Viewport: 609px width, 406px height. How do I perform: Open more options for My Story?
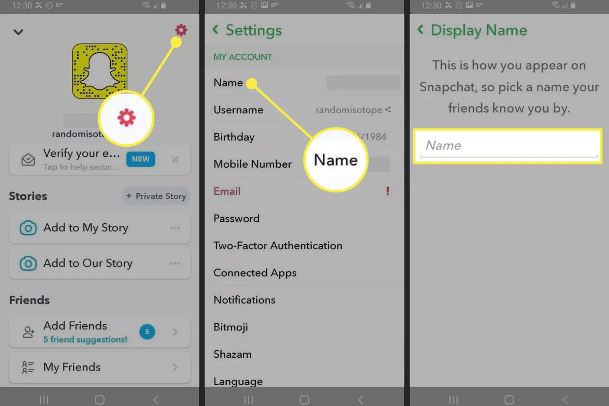(175, 228)
